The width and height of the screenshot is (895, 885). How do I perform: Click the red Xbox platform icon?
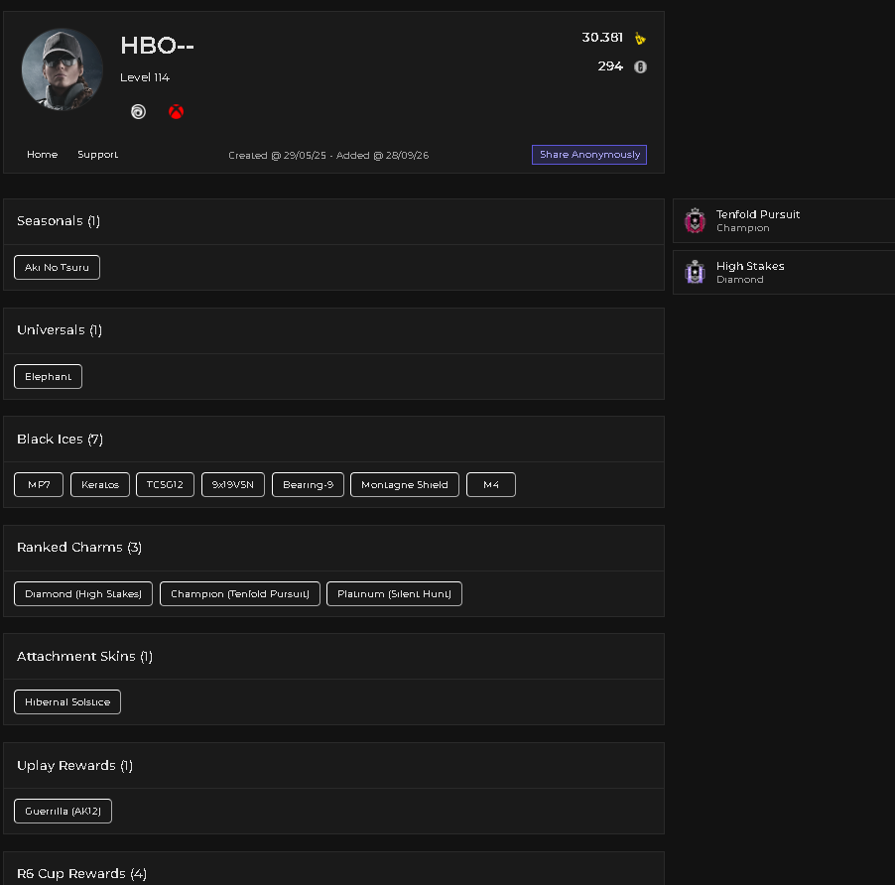177,112
